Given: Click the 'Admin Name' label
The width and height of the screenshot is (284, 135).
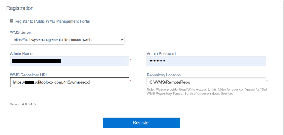Looking at the screenshot, I should (x=21, y=54).
